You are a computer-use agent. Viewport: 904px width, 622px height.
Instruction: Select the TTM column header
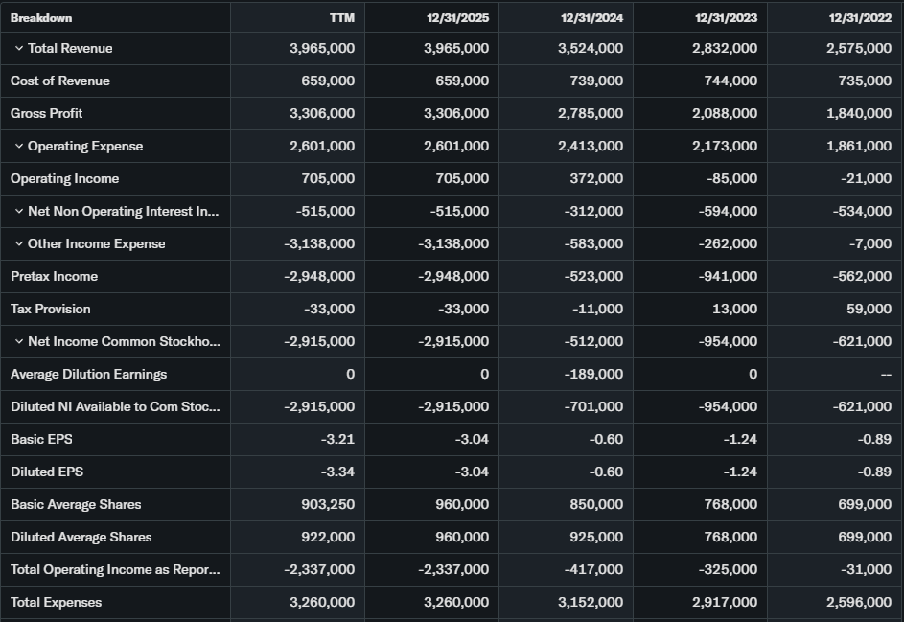[x=342, y=17]
